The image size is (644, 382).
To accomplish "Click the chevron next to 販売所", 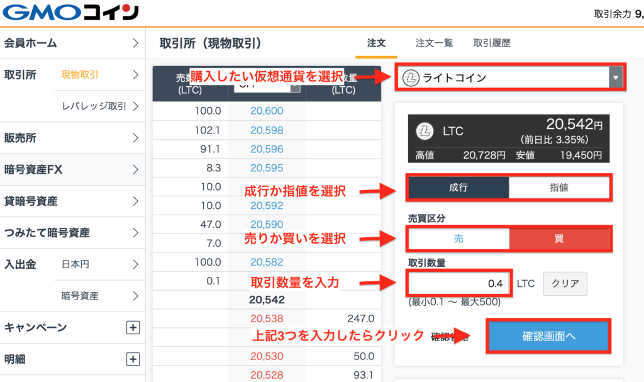I will pos(136,138).
